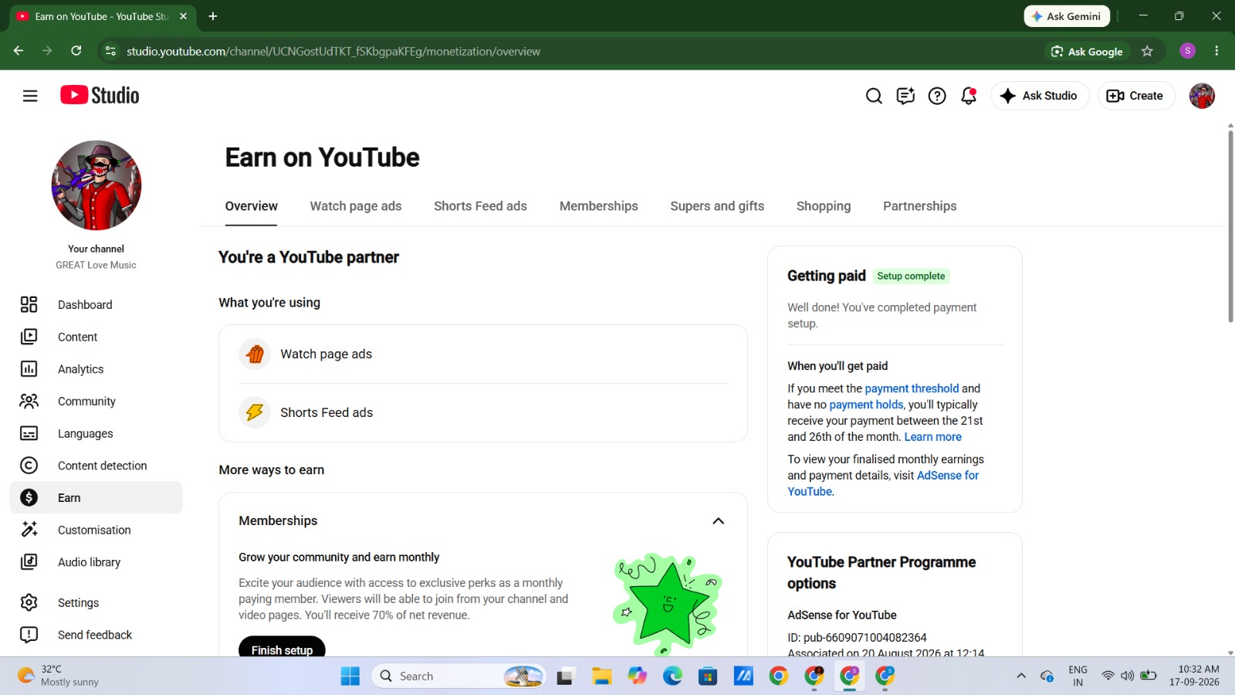The image size is (1235, 695).
Task: Open Send feedback in the sidebar
Action: point(96,635)
